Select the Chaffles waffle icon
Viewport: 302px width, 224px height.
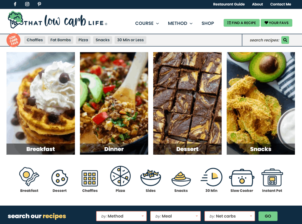click(x=90, y=178)
